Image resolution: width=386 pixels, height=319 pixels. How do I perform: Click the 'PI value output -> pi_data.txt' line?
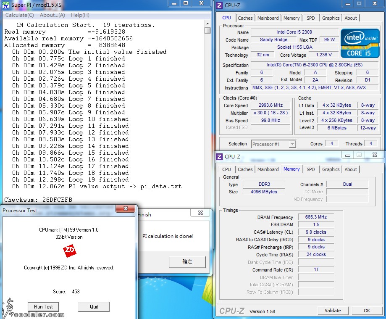point(97,186)
